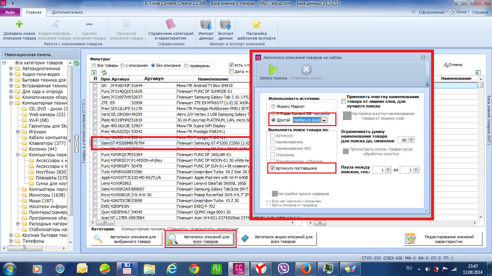Open the merlion.ru source dropdown
The height and width of the screenshot is (276, 492).
click(x=324, y=120)
